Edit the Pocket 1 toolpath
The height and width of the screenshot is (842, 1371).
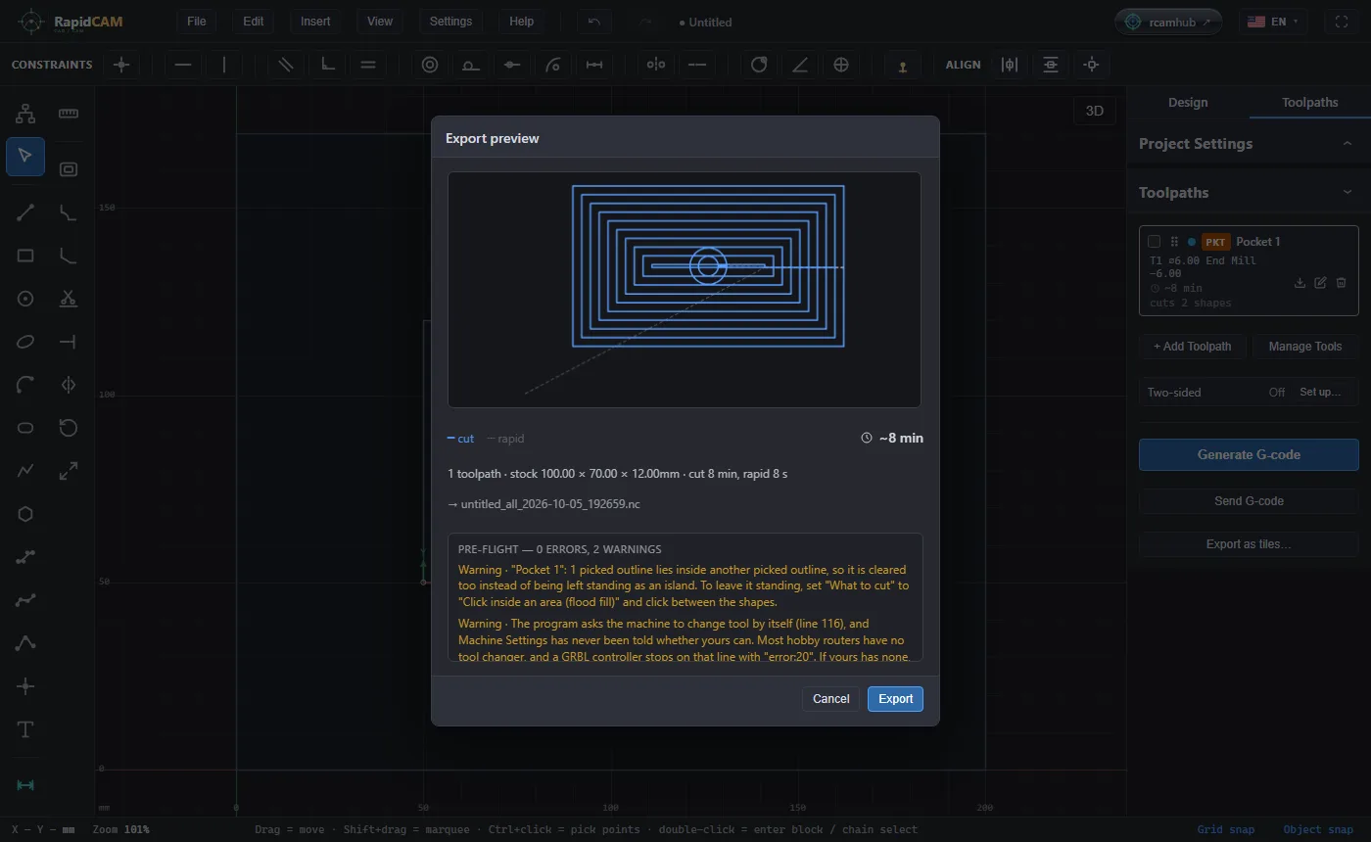pyautogui.click(x=1320, y=283)
